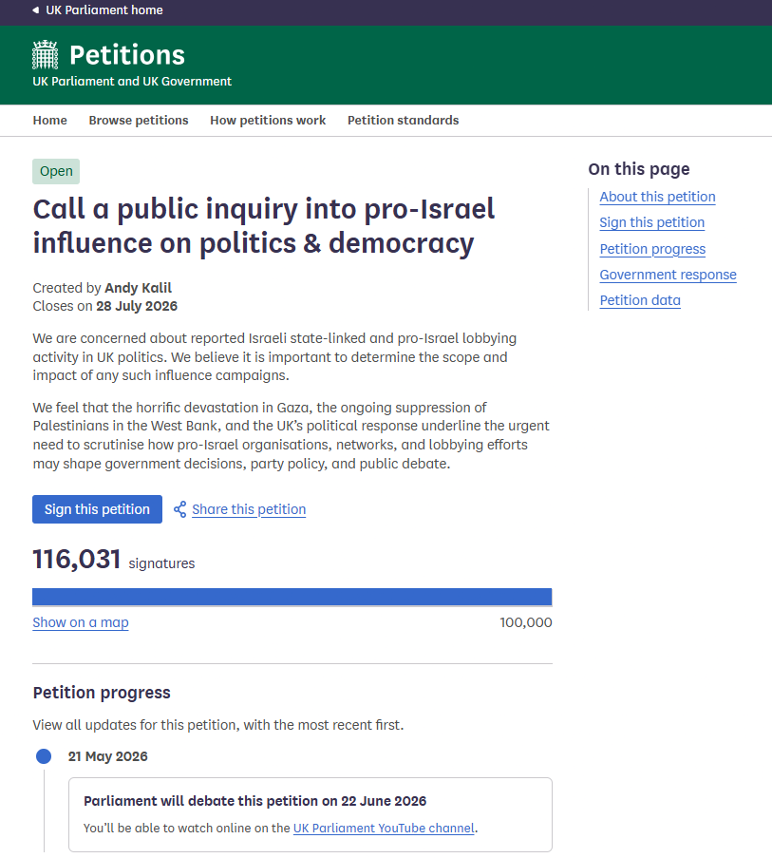Click the blue timeline dot for 21 May 2026

click(x=44, y=756)
